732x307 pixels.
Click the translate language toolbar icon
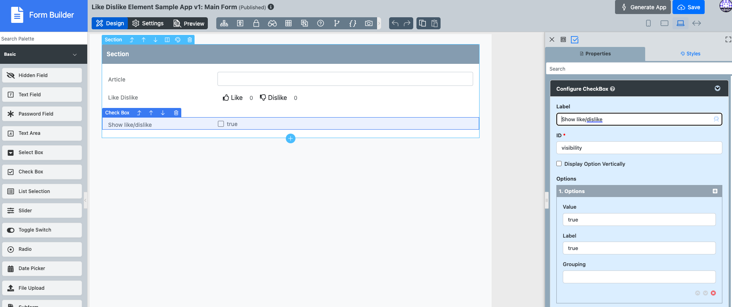304,23
